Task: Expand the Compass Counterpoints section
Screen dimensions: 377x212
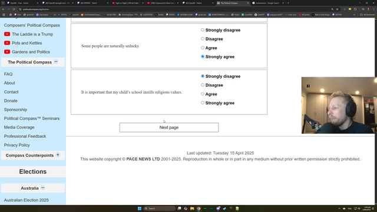Action: [x=58, y=155]
